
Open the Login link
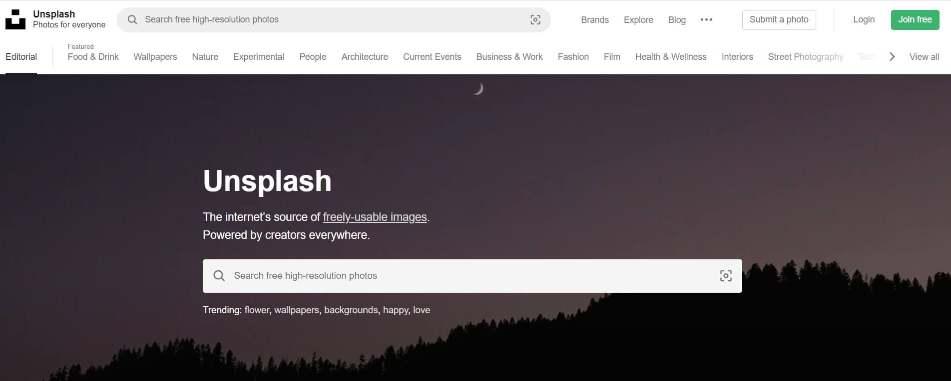click(864, 20)
